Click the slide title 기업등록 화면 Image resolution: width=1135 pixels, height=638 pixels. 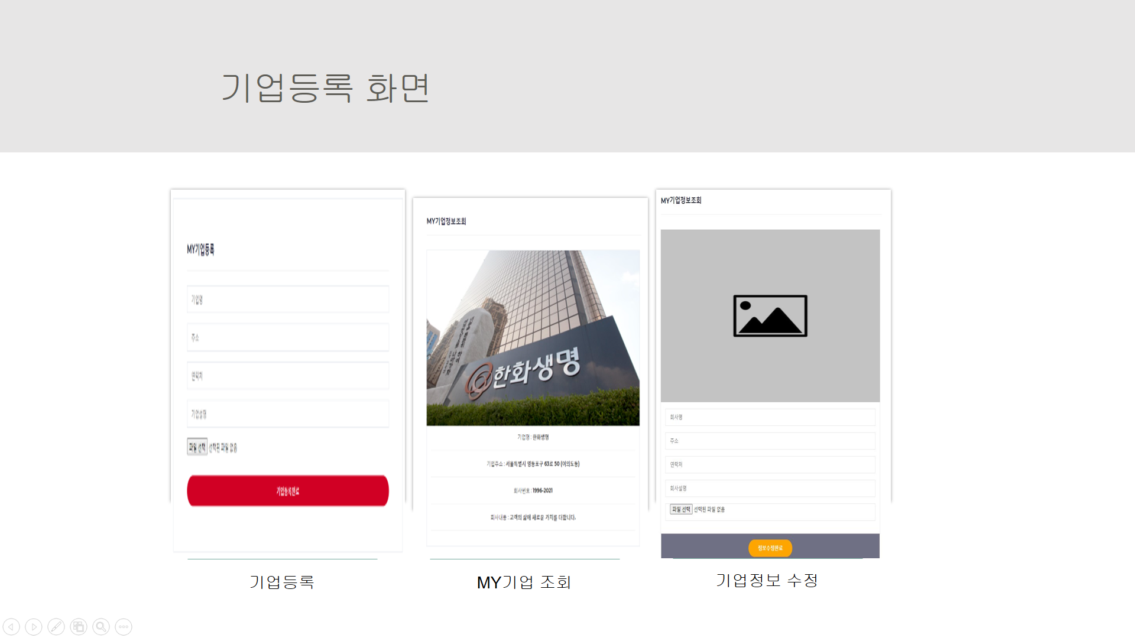click(x=325, y=88)
